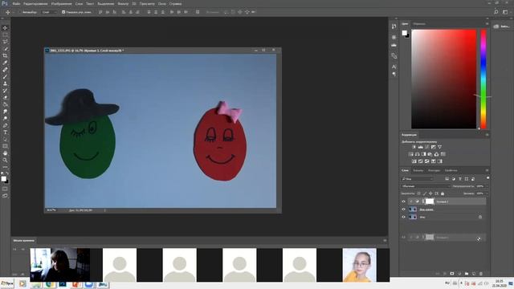Open Color panel flyout menu

[x=487, y=24]
